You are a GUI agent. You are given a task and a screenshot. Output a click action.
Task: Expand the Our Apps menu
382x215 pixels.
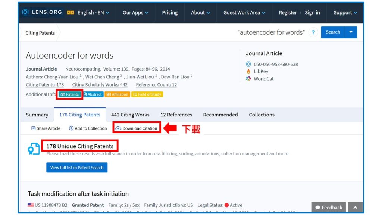tap(135, 13)
